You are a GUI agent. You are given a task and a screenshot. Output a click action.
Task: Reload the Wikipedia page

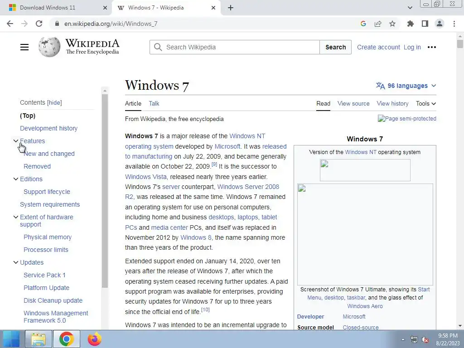point(39,24)
